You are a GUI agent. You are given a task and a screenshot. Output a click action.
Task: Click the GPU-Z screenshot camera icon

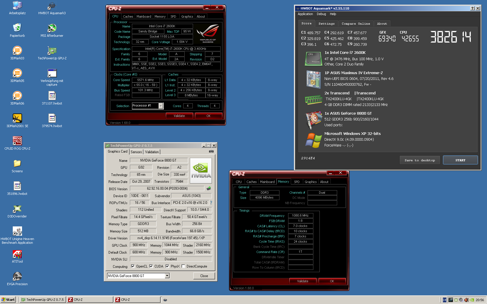(x=211, y=151)
